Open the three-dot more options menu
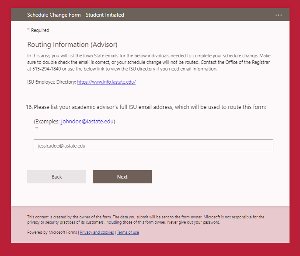The height and width of the screenshot is (256, 300). point(279,15)
